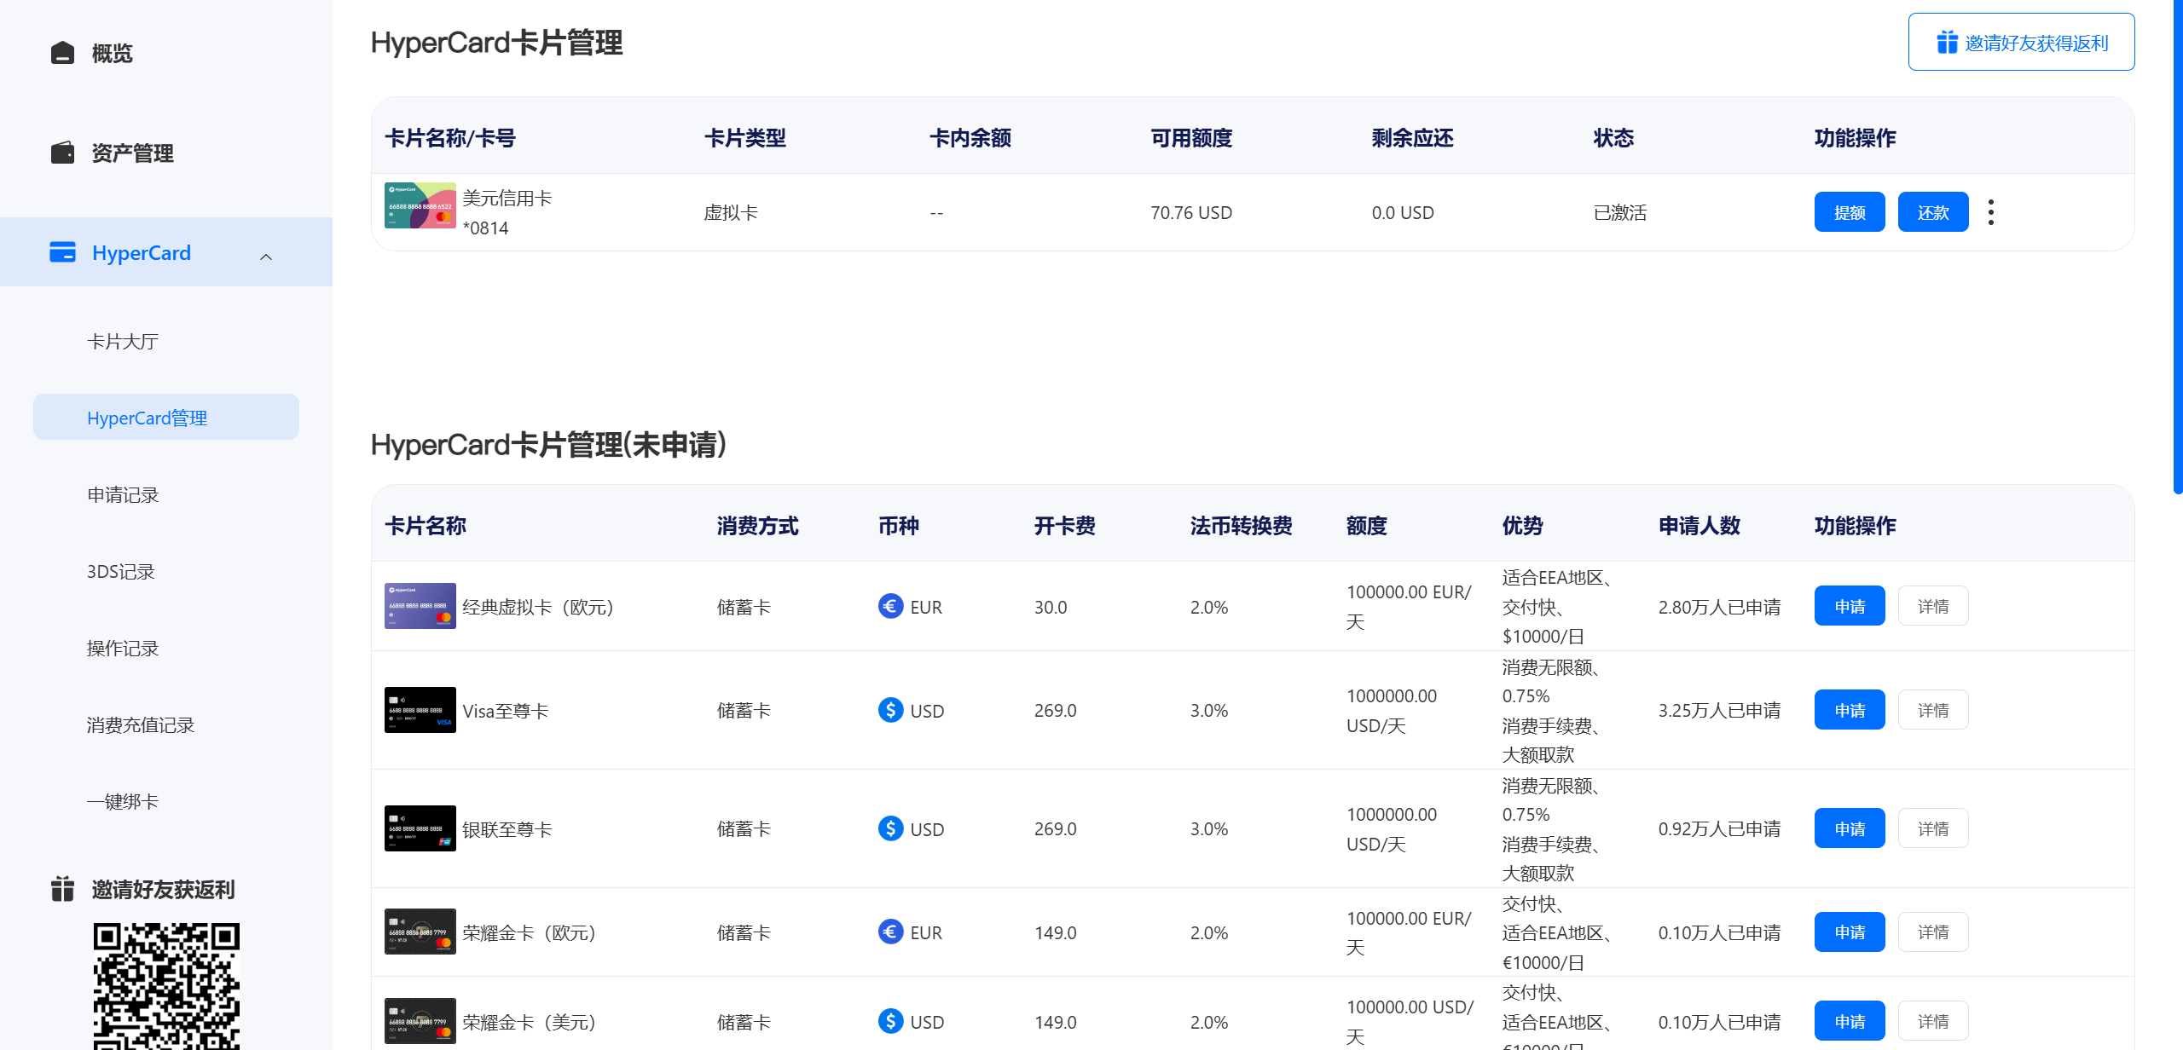The image size is (2183, 1050).
Task: Click the 邀请好友获得返利 button at top
Action: point(2021,42)
